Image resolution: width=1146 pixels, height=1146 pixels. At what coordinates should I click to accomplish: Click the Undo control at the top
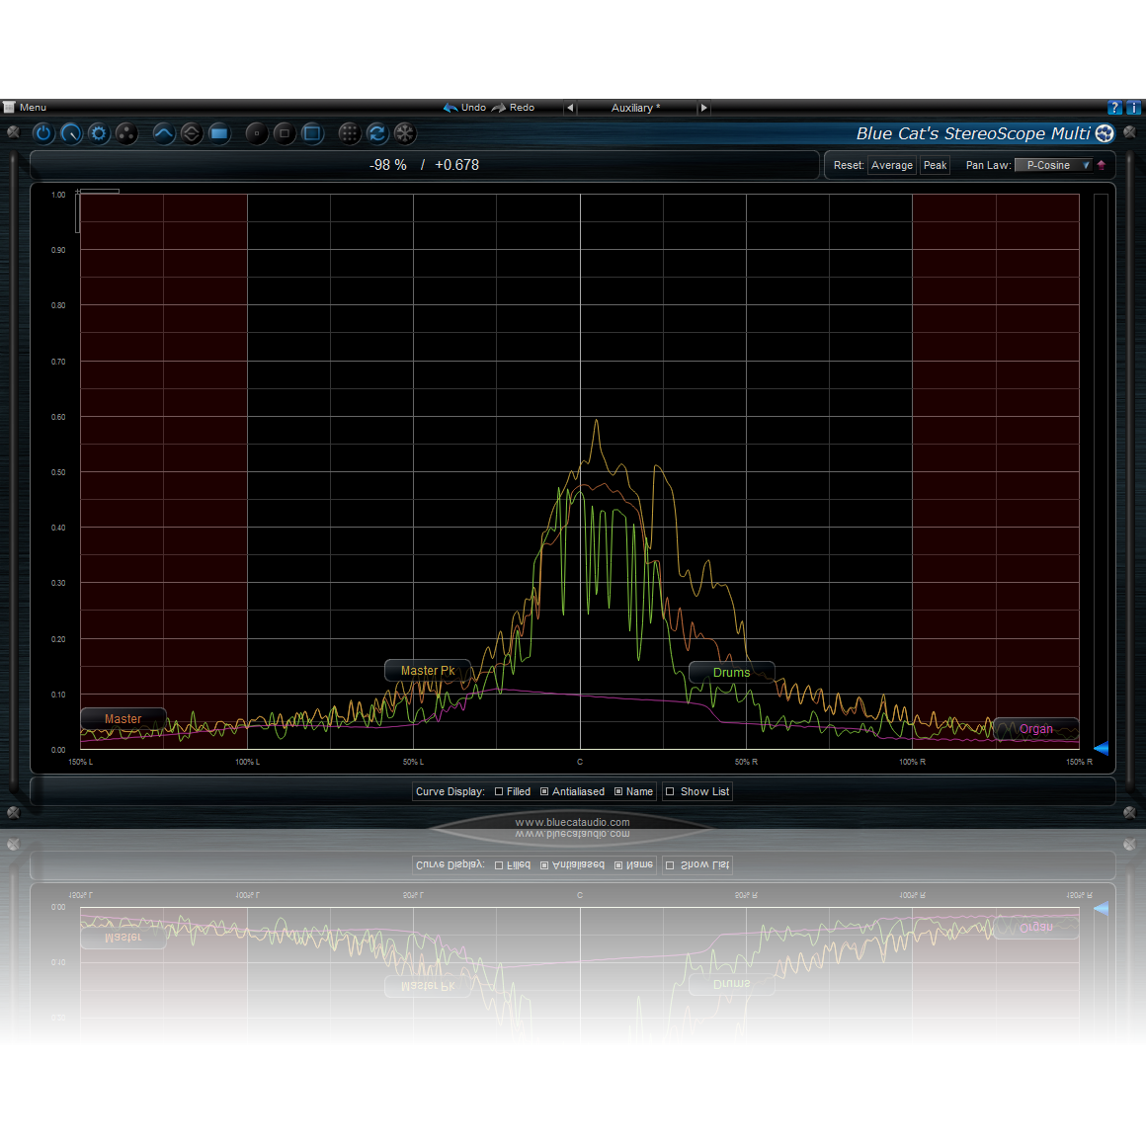coord(464,108)
